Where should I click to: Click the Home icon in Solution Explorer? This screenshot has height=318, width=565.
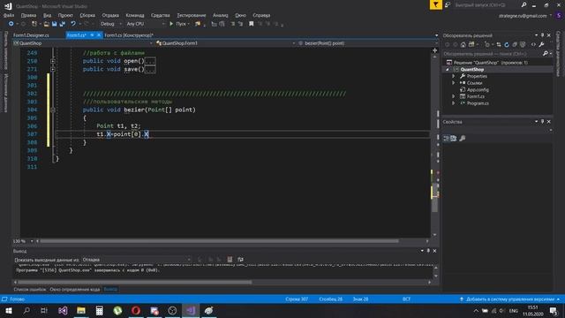(463, 45)
